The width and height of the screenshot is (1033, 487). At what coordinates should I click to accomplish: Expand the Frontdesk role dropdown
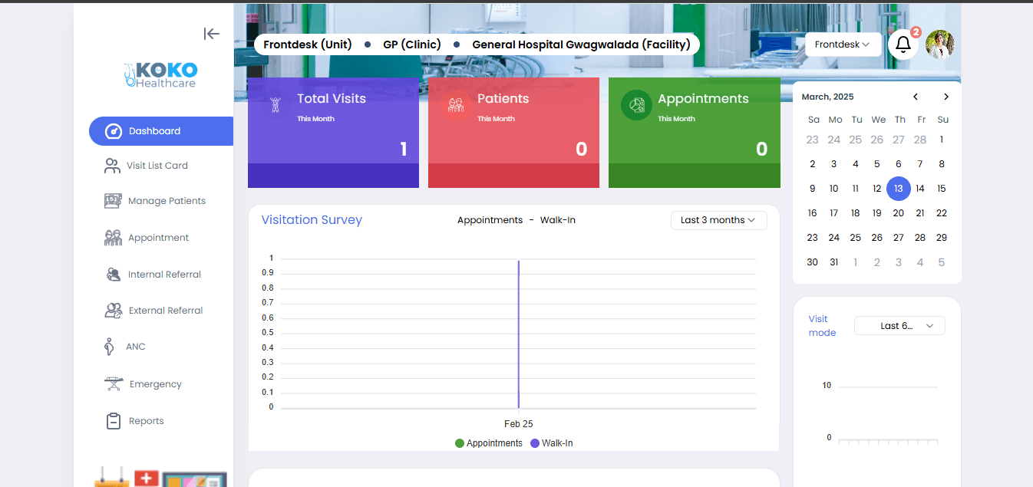843,44
